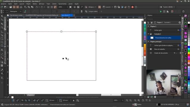Click the Copy icon in toolbar

click(x=29, y=7)
